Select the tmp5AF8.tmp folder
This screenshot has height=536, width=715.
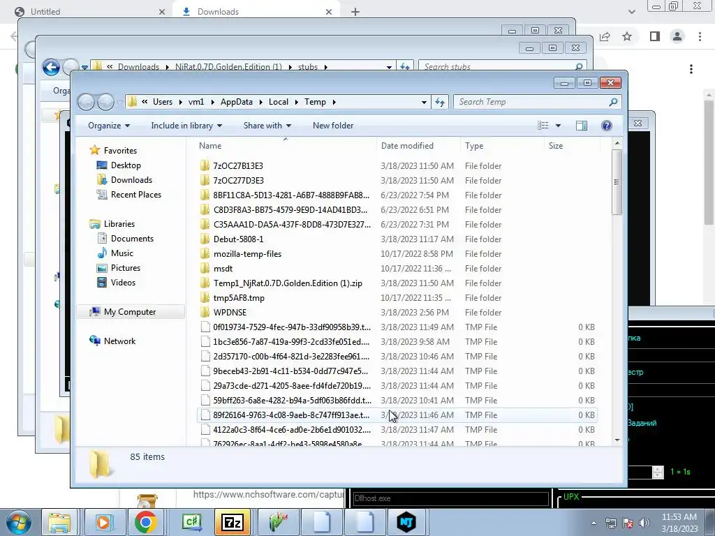pyautogui.click(x=239, y=298)
